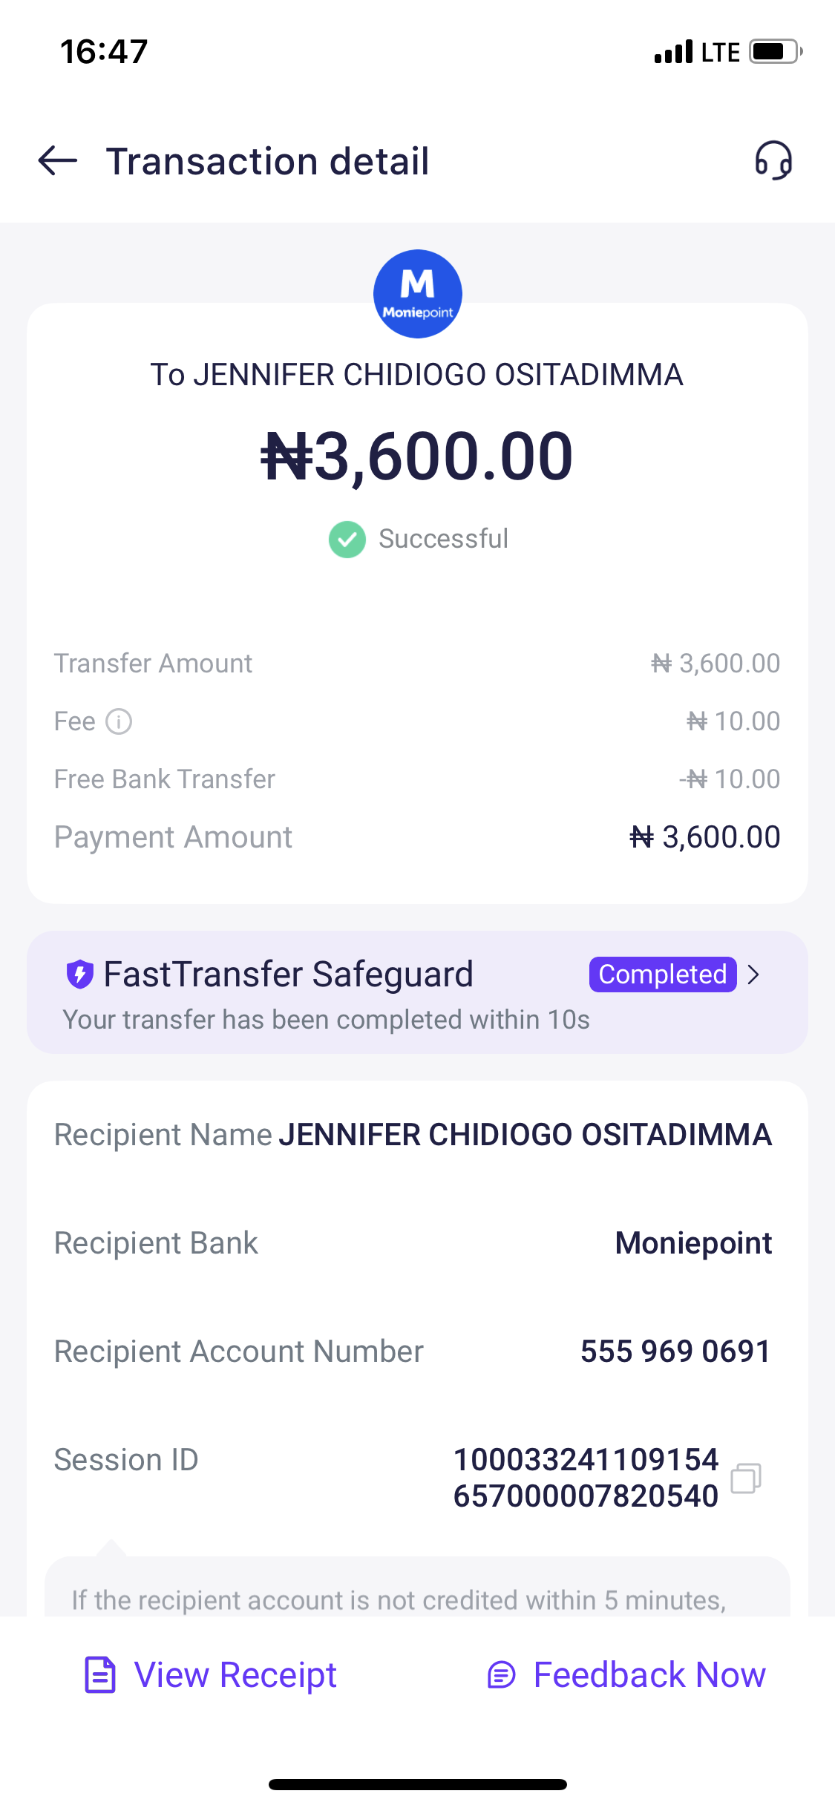835x1808 pixels.
Task: Open customer support headset icon
Action: coord(773,160)
